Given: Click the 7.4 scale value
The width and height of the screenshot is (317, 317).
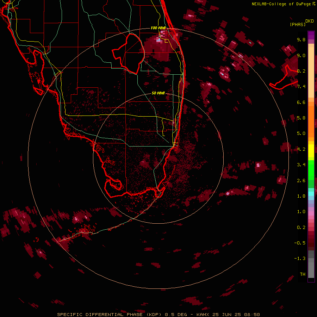Looking at the screenshot, I should [x=301, y=87].
